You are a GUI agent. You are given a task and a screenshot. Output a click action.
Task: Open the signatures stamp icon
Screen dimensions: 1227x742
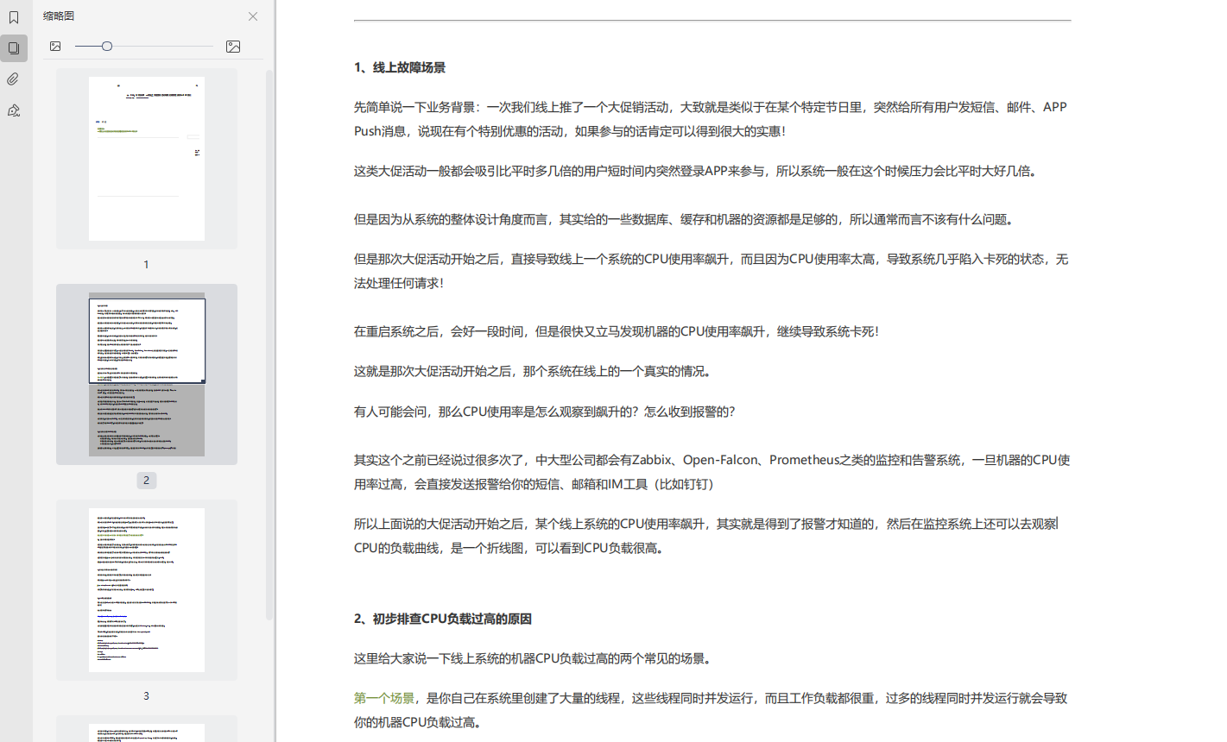click(x=14, y=110)
